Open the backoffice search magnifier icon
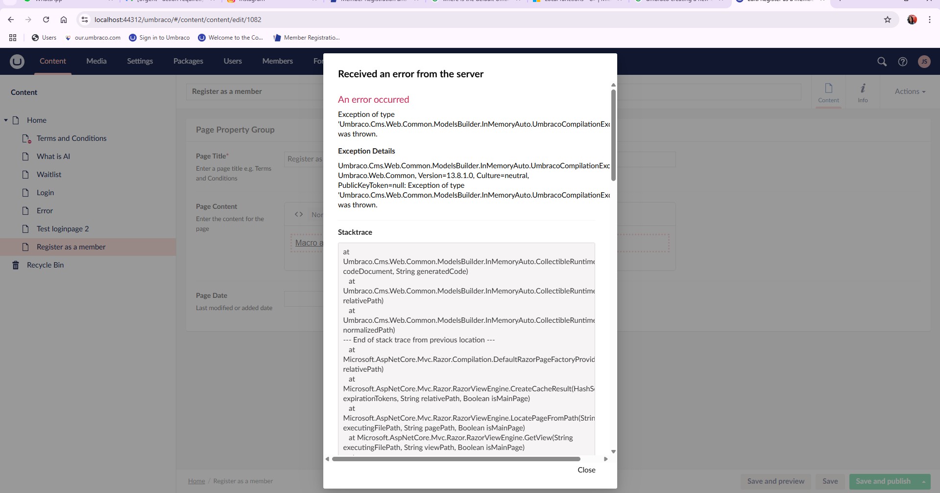The image size is (940, 493). [x=882, y=61]
